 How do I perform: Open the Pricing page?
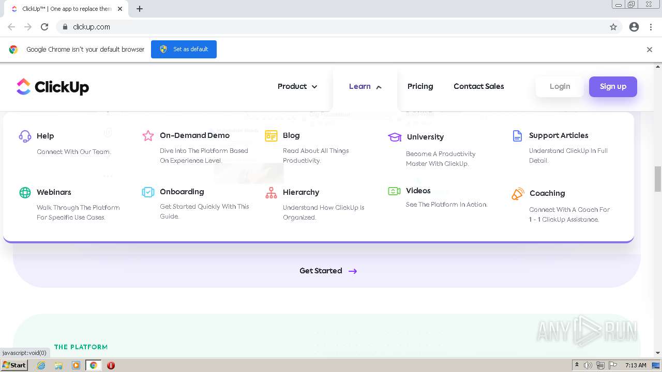point(420,86)
